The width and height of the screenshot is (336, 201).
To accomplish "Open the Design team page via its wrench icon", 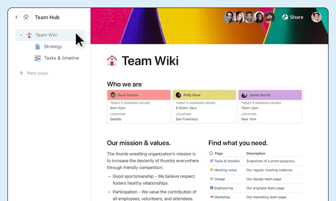I will [211, 179].
